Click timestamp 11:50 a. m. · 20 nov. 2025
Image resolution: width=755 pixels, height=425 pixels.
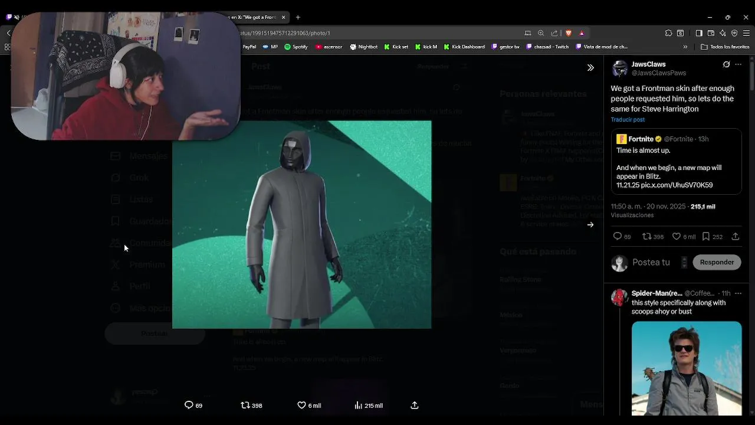click(x=648, y=207)
